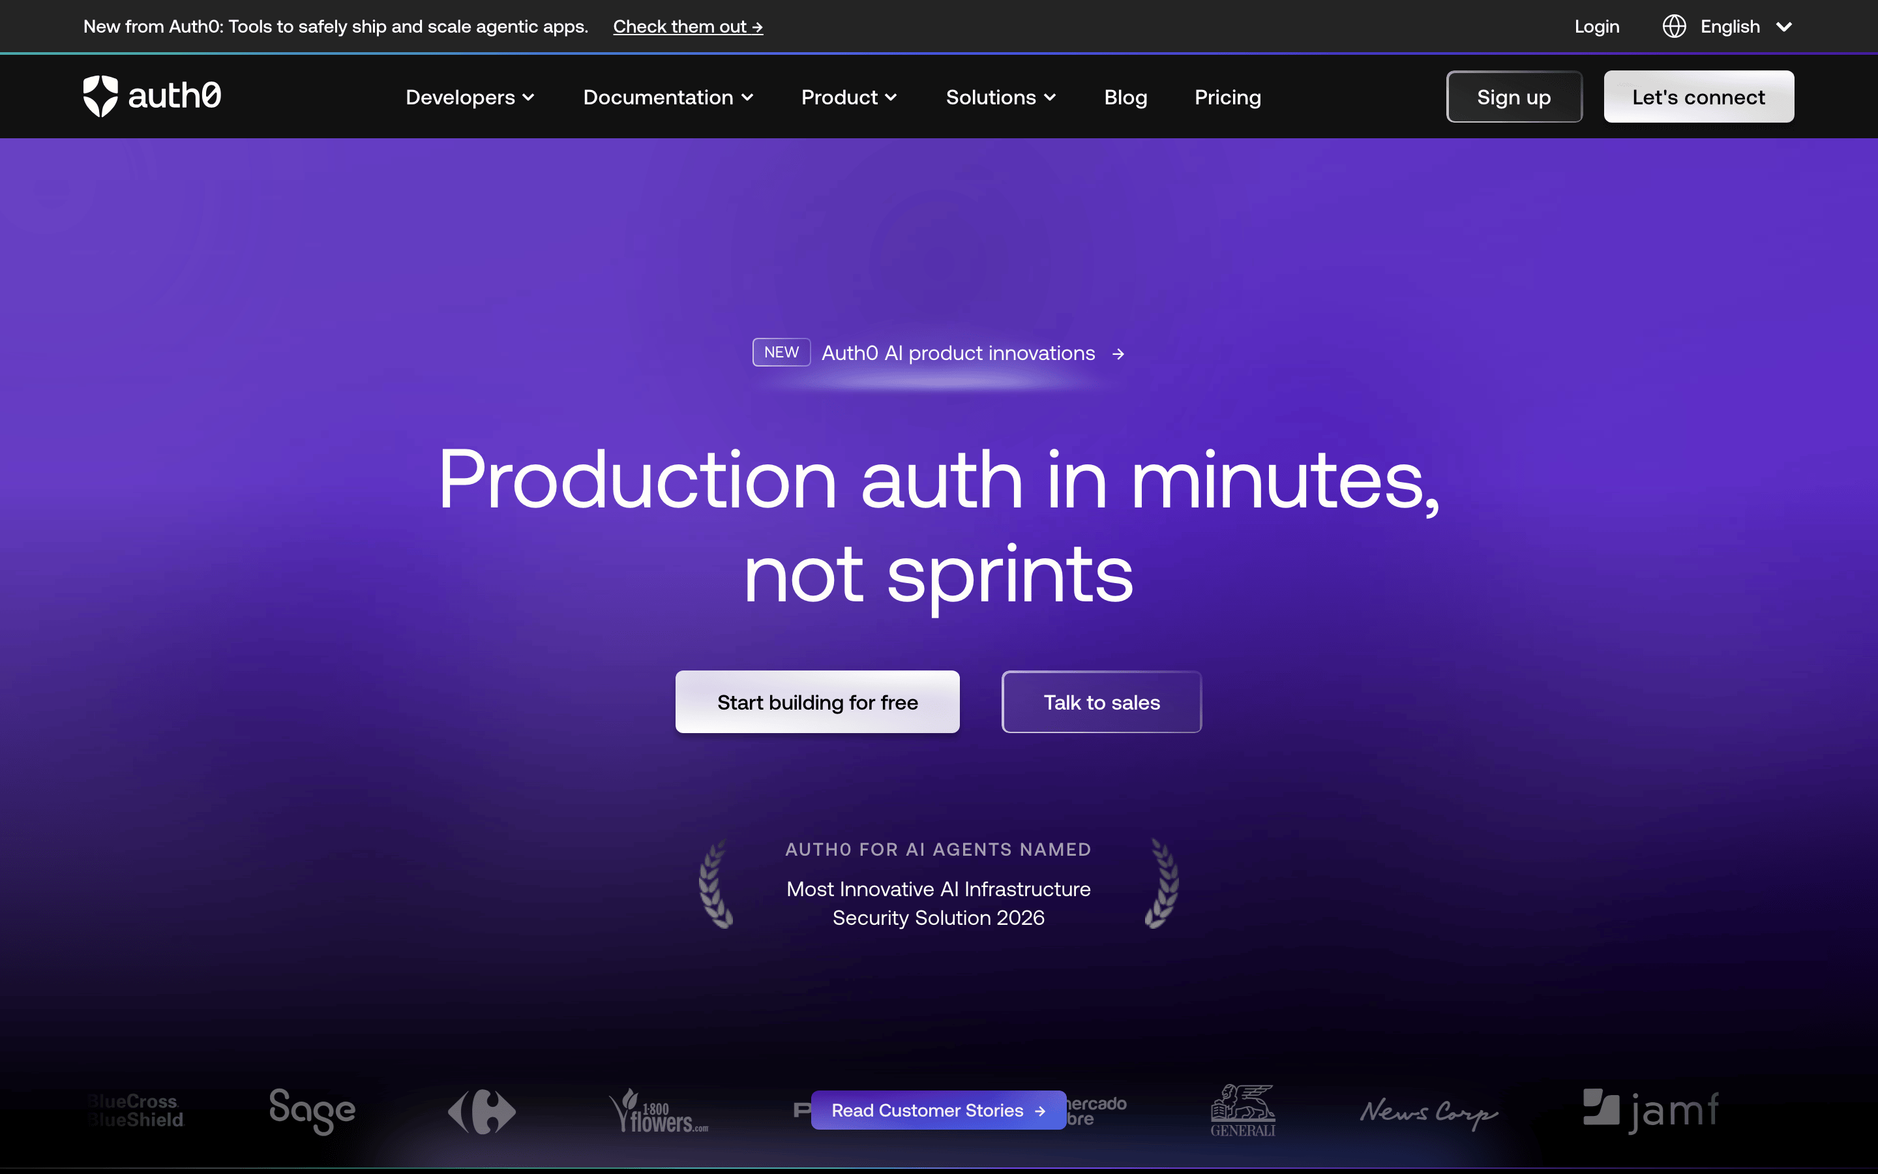1878x1174 pixels.
Task: Expand the Documentation menu
Action: (668, 97)
